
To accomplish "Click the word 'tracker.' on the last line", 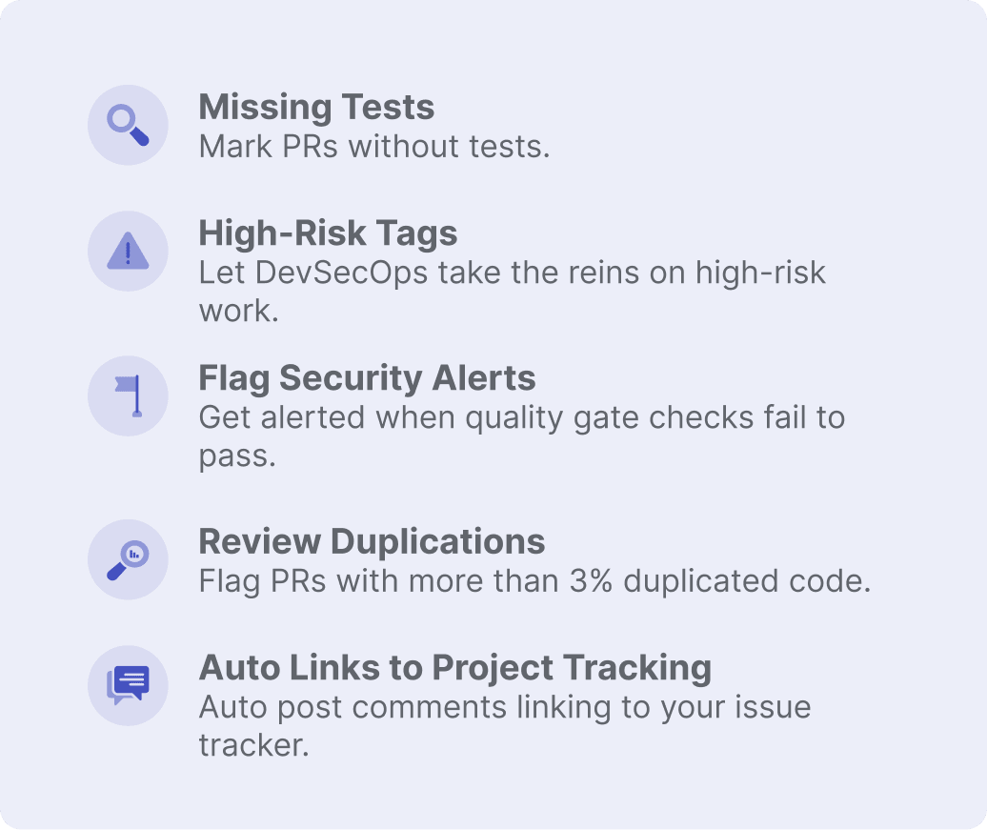I will (254, 745).
